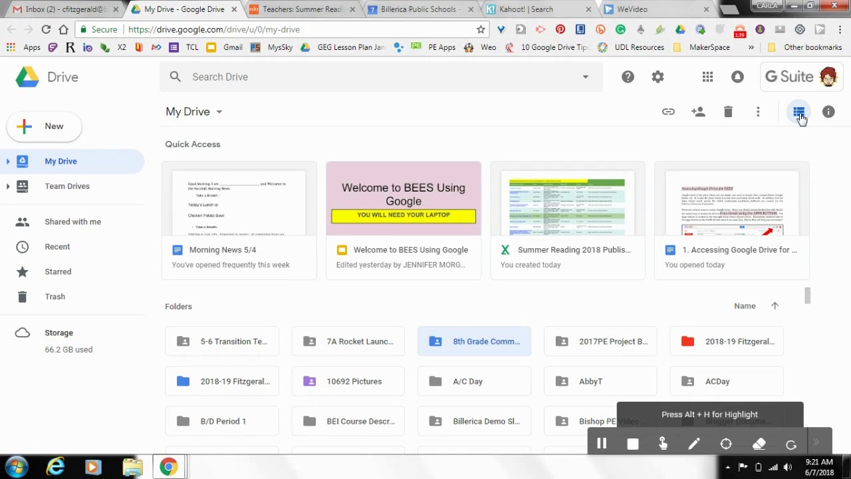Open the MakerSpace bookmarks folder
This screenshot has height=479, width=851.
[x=701, y=47]
